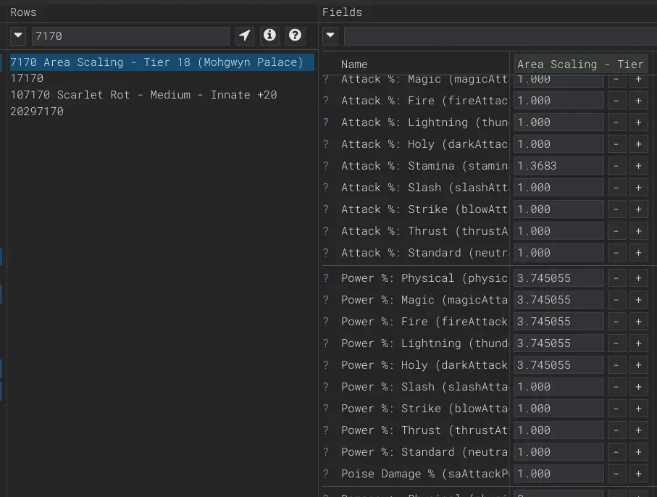Show help for Power %: Physical field

[x=326, y=278]
